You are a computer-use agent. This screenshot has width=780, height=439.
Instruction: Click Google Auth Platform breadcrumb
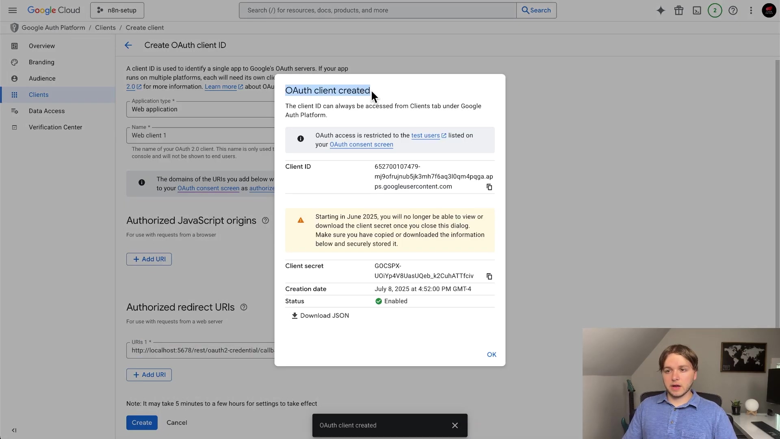53,28
